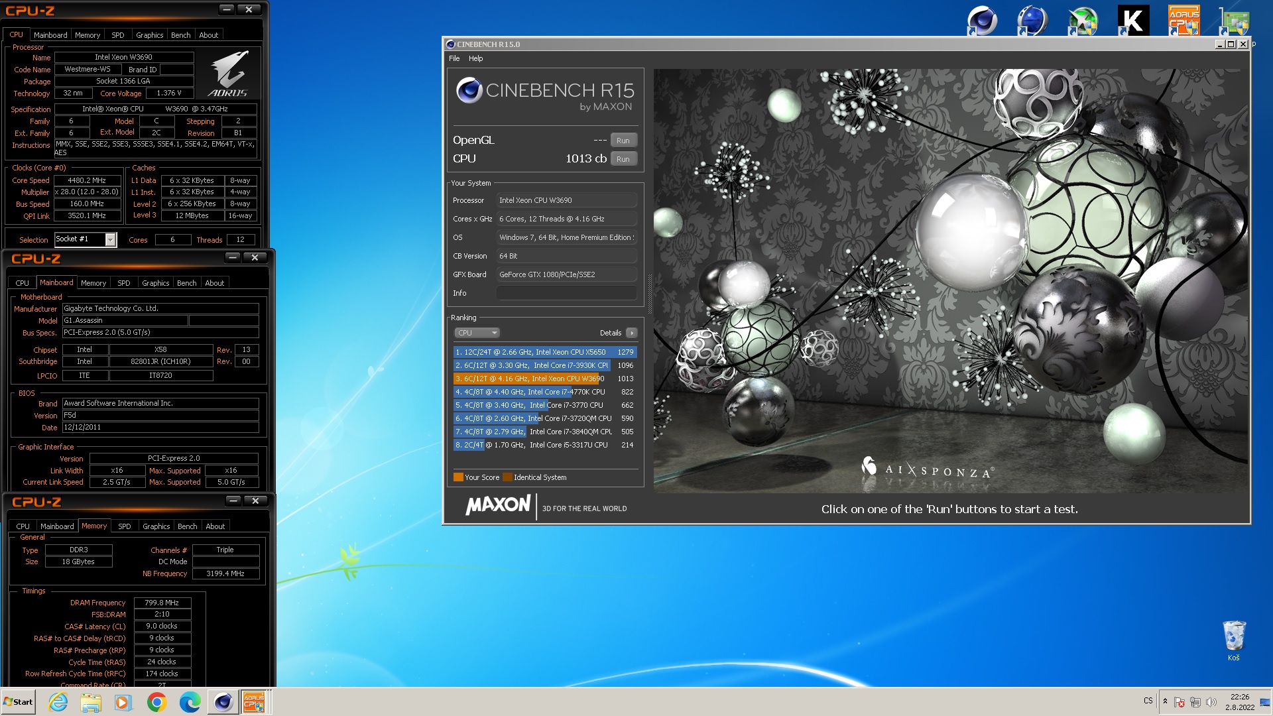Click the Cinebench title bar icon
Screen dimensions: 1273x716
pyautogui.click(x=451, y=44)
